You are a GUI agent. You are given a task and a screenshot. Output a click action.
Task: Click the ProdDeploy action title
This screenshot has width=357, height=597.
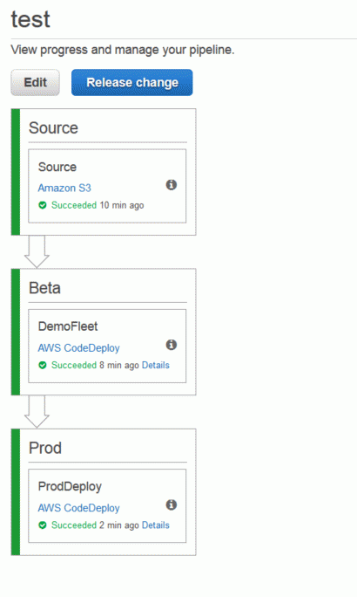point(70,486)
